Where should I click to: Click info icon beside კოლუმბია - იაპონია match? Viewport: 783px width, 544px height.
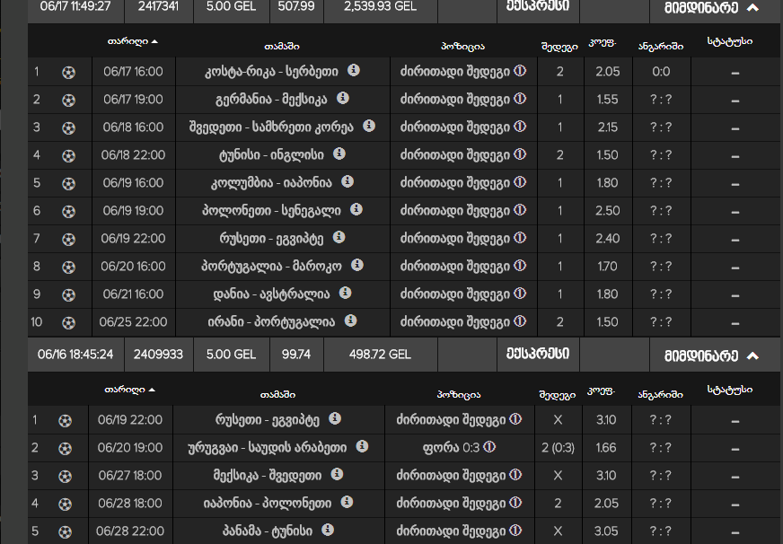[348, 181]
